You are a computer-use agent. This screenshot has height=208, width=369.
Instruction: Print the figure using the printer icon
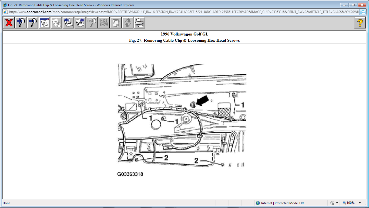(140, 23)
